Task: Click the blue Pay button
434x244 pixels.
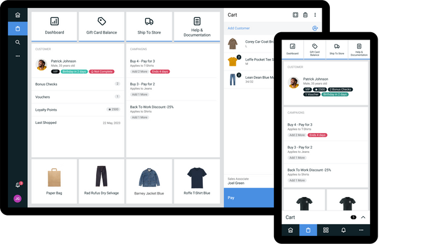Action: click(x=249, y=198)
